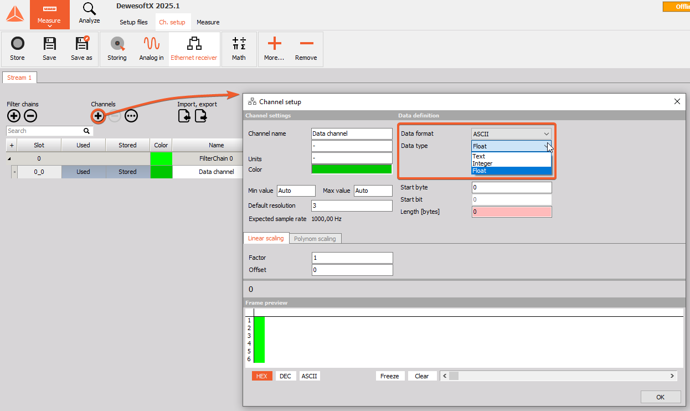Click the search magnifier icon
The image size is (690, 411).
click(86, 131)
